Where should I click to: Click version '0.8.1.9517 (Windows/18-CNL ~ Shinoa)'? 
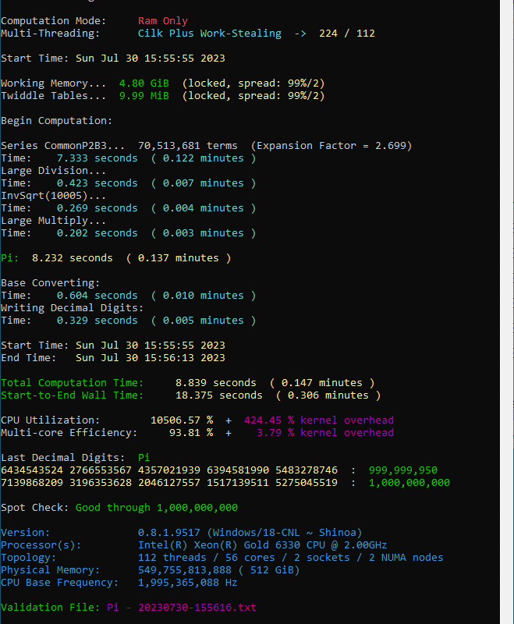tap(250, 533)
